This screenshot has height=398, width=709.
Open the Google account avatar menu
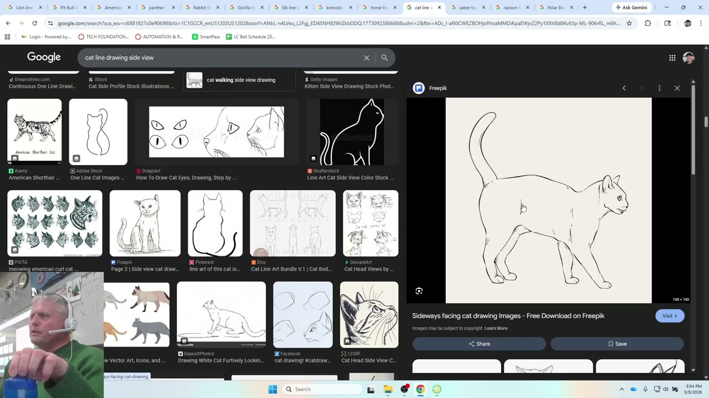pyautogui.click(x=689, y=57)
